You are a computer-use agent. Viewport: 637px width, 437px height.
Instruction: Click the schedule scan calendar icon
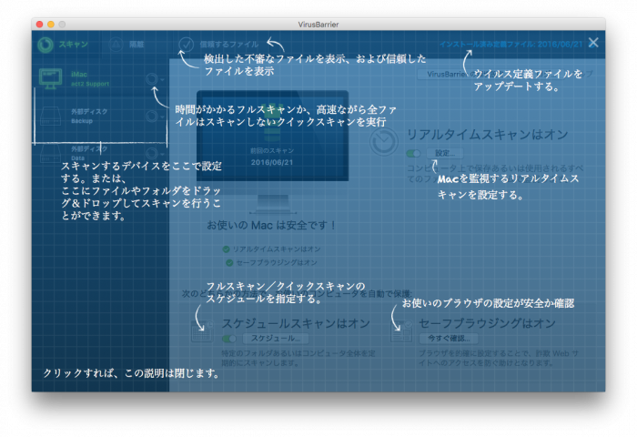click(202, 331)
